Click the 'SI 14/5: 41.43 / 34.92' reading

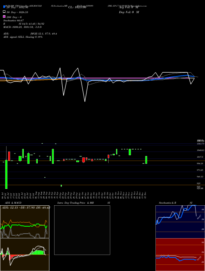coord(32,24)
